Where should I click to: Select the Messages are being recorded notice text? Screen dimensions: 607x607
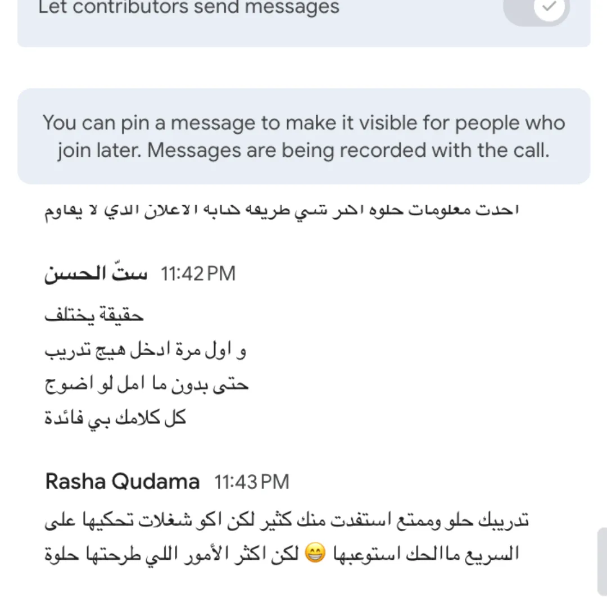tap(348, 150)
